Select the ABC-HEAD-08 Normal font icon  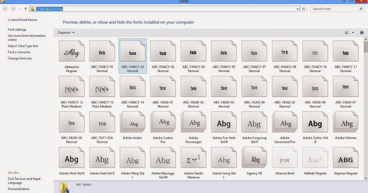tap(71, 122)
